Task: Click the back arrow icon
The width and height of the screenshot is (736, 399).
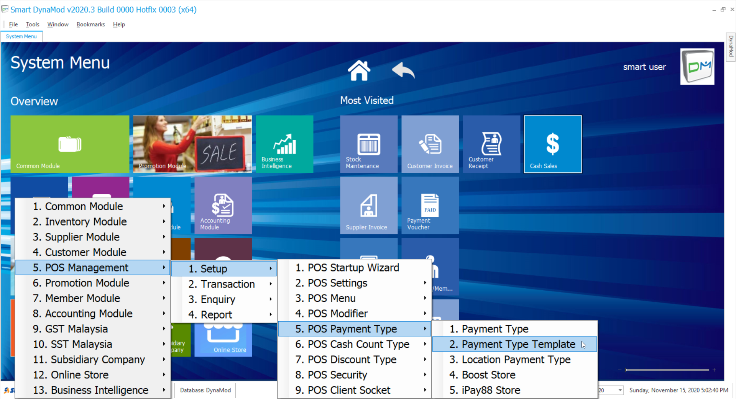Action: (x=403, y=70)
